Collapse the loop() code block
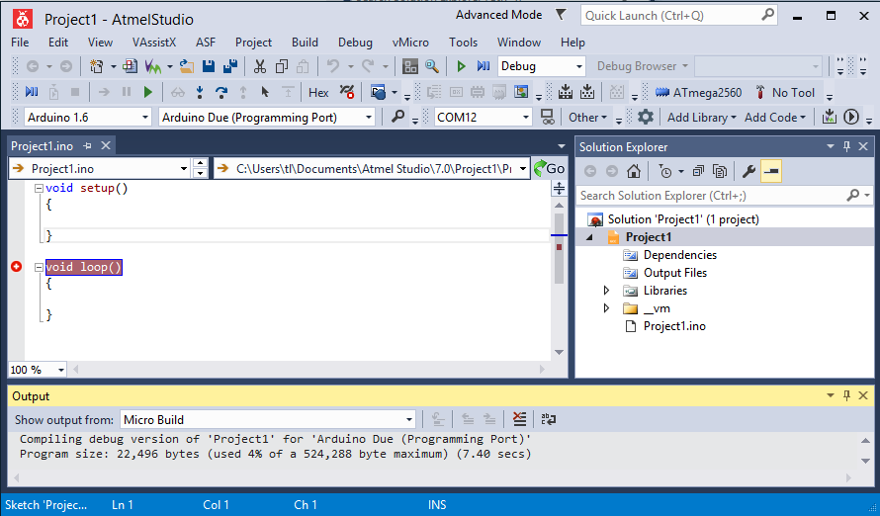This screenshot has width=880, height=516. [39, 268]
